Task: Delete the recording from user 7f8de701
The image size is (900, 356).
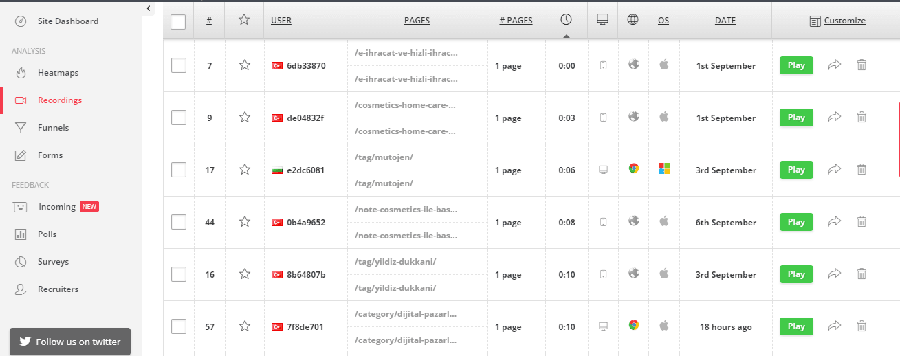Action: click(861, 326)
